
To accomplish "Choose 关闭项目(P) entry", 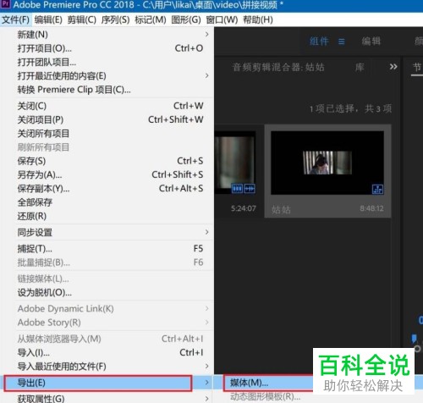I will (x=107, y=119).
